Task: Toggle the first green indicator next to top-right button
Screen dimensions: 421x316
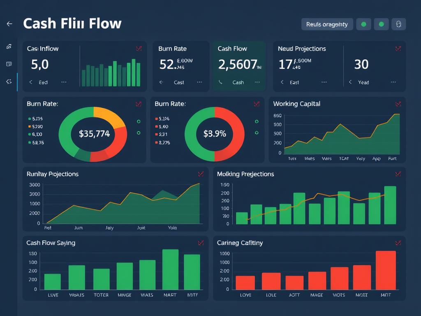Action: pos(363,24)
